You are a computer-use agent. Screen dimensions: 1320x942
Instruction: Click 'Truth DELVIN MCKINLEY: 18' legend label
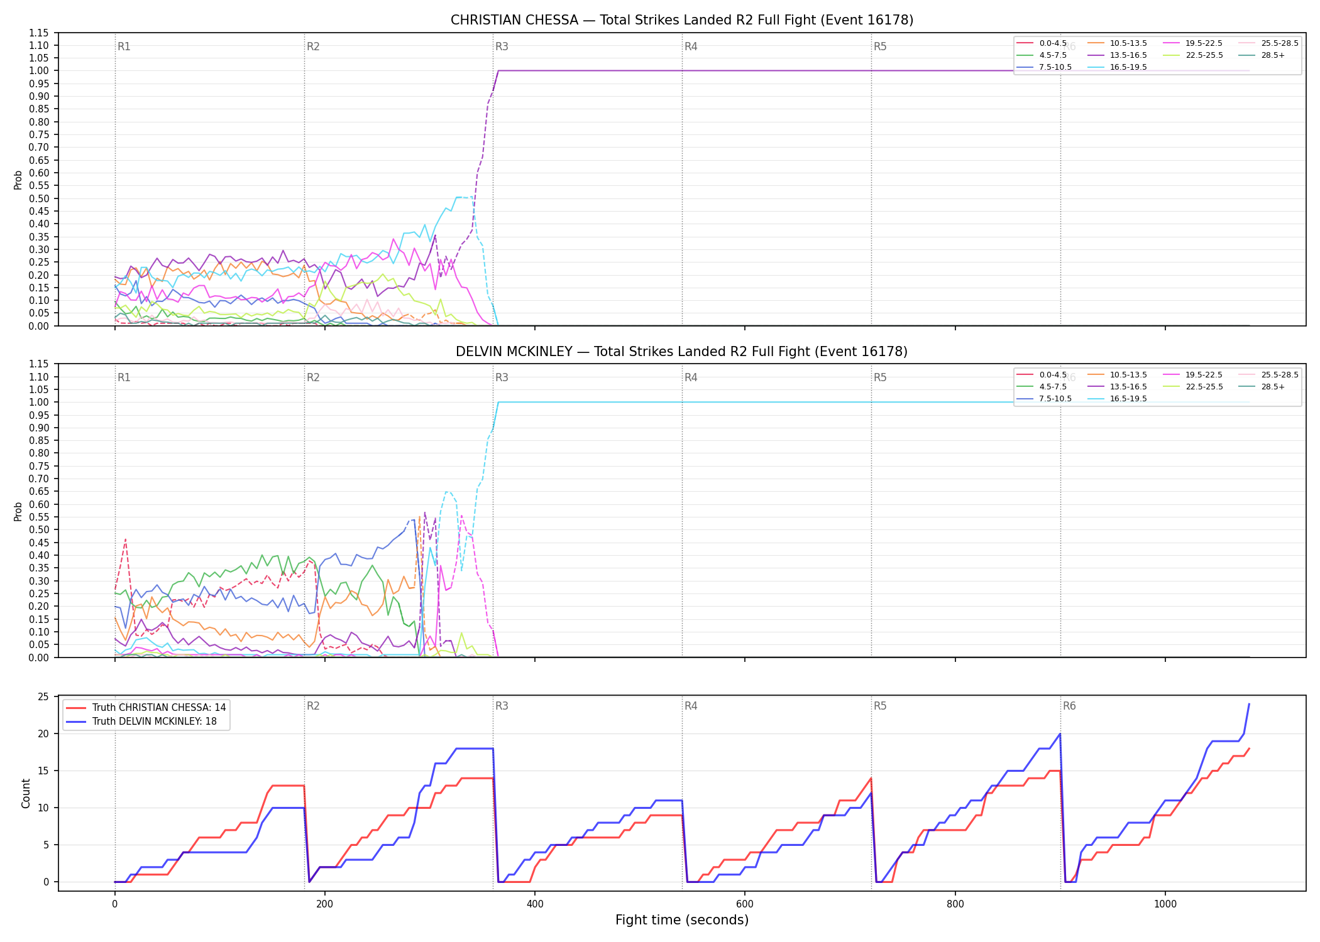pyautogui.click(x=155, y=722)
